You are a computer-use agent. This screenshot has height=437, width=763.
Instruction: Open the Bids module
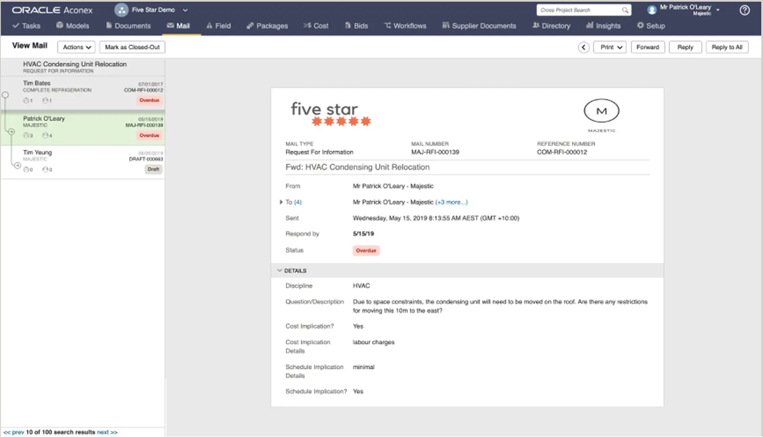pyautogui.click(x=356, y=26)
